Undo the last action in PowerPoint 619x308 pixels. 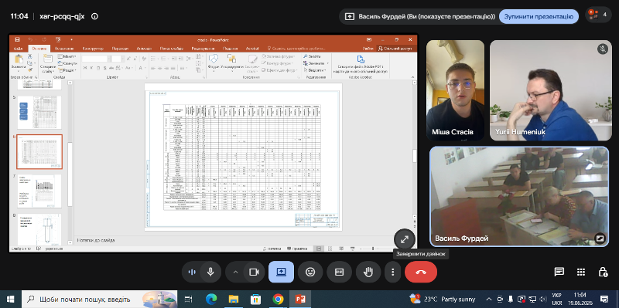point(30,39)
